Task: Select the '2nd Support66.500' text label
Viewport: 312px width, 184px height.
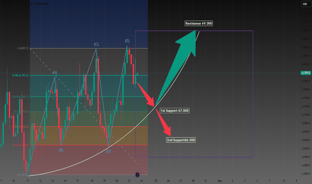Action: coord(181,140)
